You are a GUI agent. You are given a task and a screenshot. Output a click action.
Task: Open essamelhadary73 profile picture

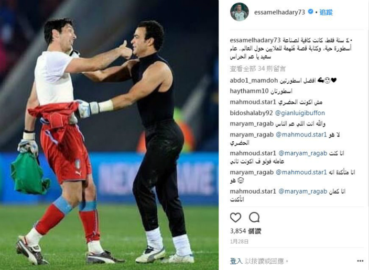(x=240, y=12)
